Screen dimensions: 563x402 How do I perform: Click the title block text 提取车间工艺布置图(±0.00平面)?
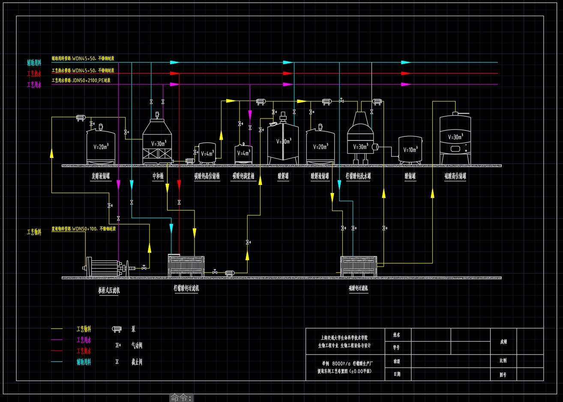pos(344,371)
